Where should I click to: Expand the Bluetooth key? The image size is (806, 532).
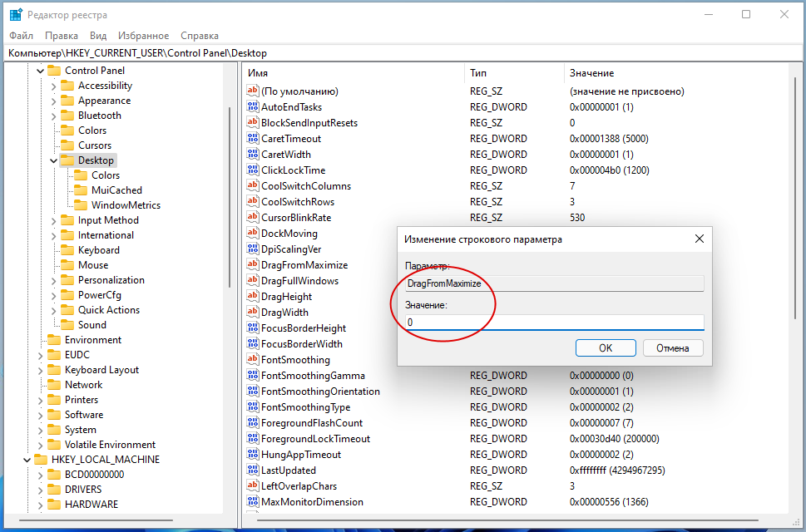[53, 116]
